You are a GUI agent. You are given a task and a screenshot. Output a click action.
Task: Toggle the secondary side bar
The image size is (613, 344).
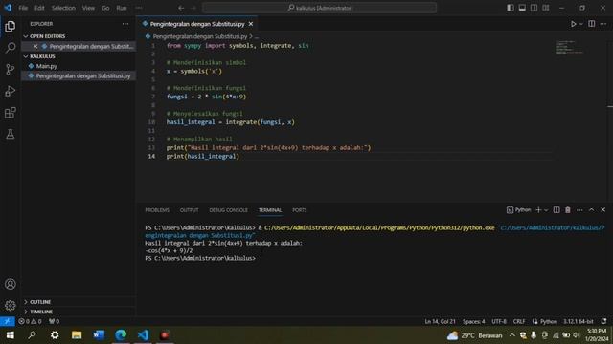[534, 8]
